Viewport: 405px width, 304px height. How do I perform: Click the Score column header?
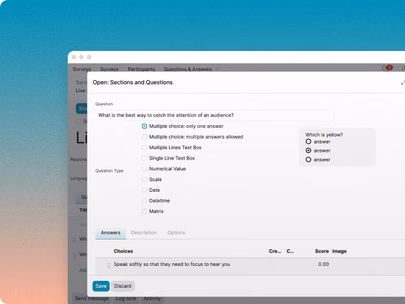tap(322, 251)
